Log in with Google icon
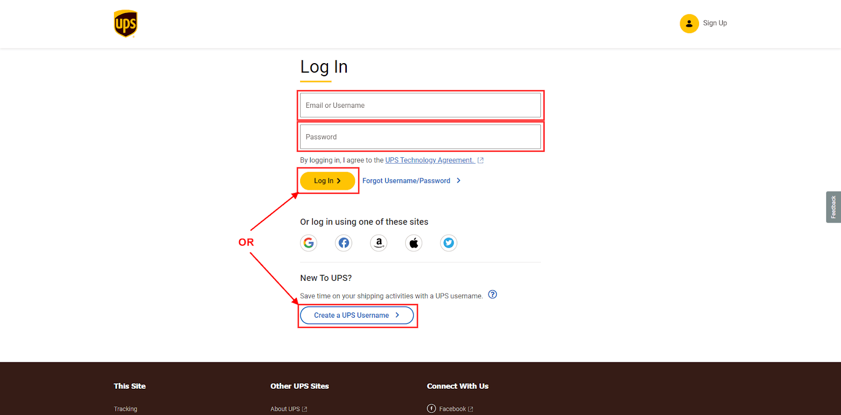 (309, 242)
